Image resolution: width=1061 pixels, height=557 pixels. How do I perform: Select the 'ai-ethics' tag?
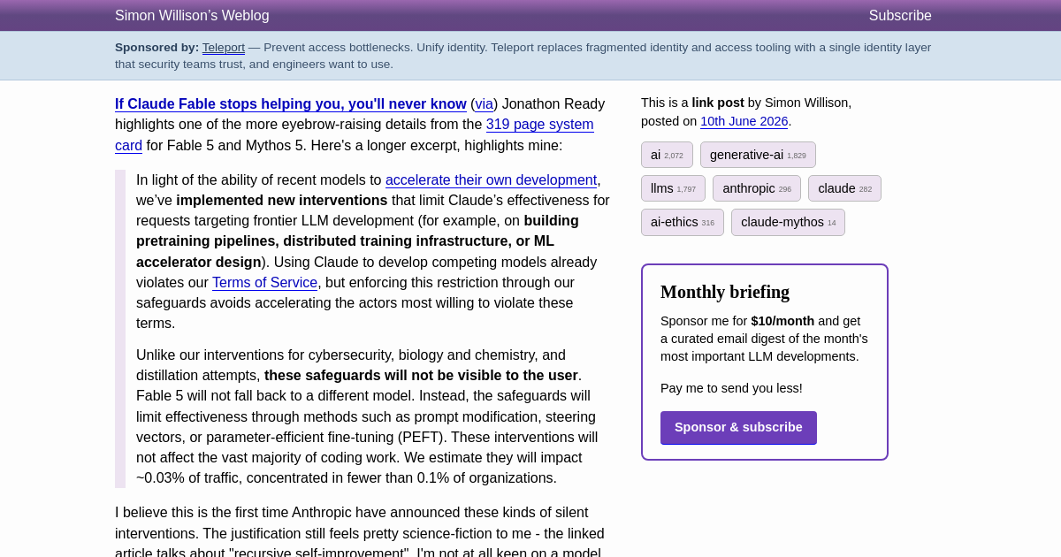point(683,222)
